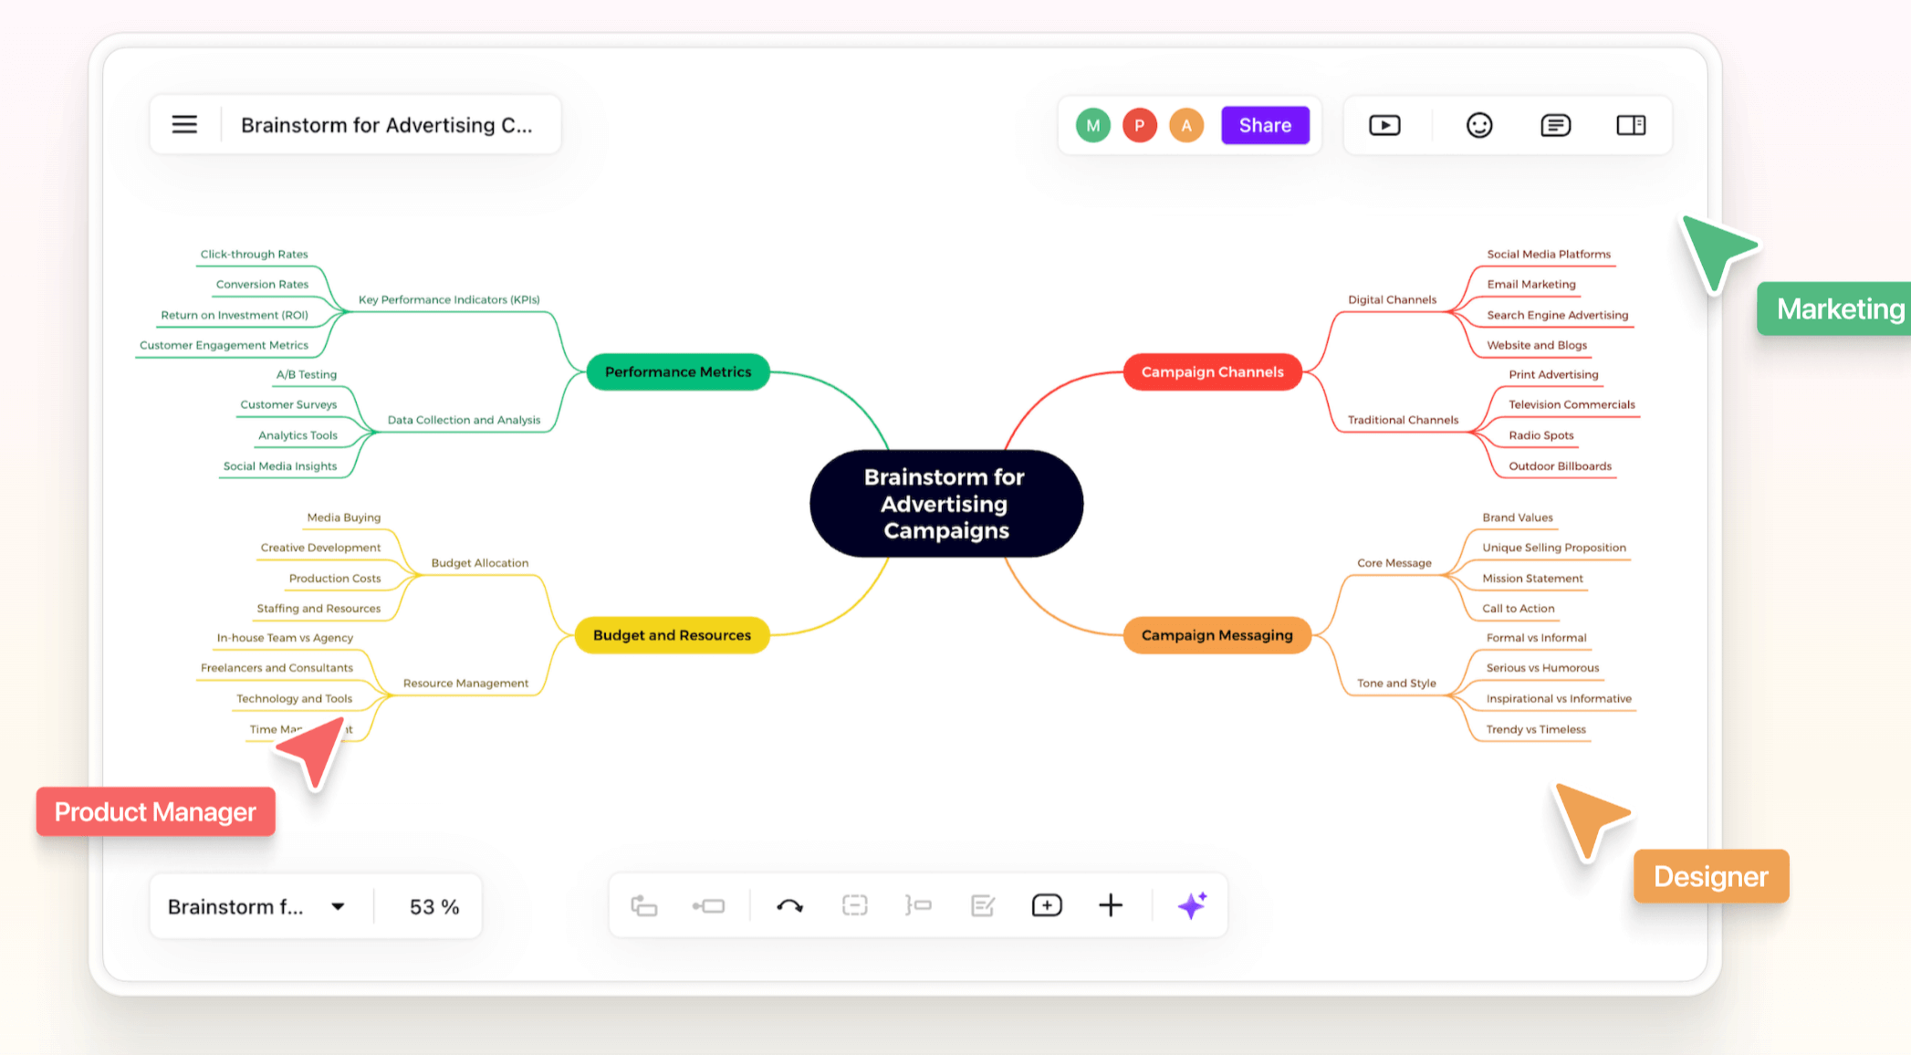Select the Campaign Messaging node
Viewport: 1911px width, 1055px height.
pyautogui.click(x=1217, y=634)
